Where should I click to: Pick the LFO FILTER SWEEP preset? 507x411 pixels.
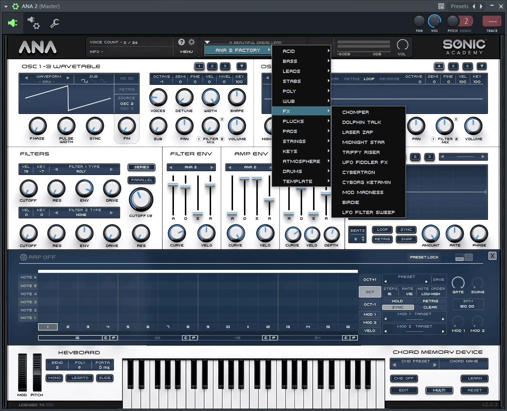[368, 212]
